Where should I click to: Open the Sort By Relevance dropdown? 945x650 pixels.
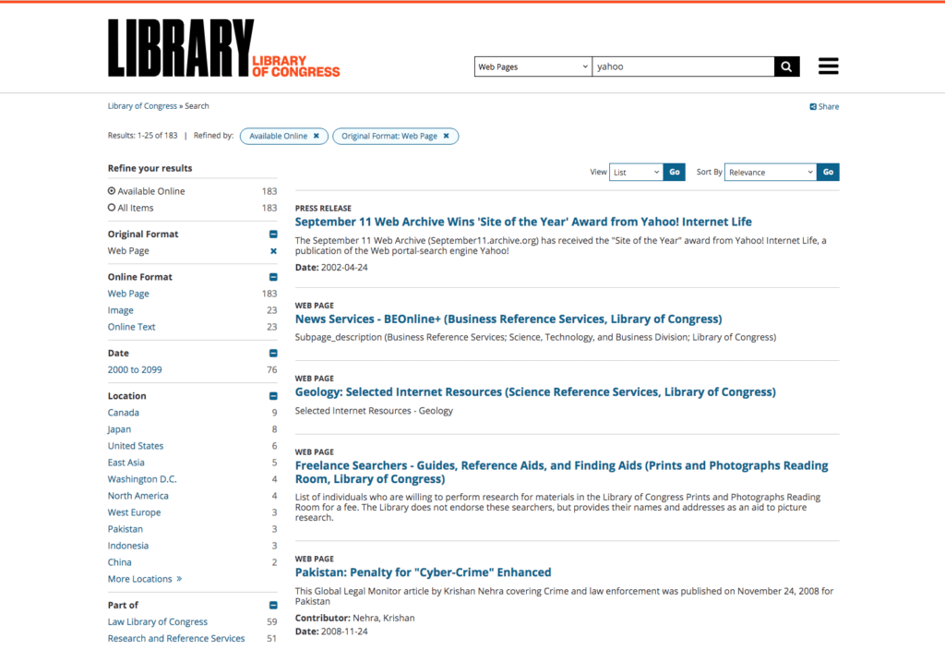[x=771, y=173]
